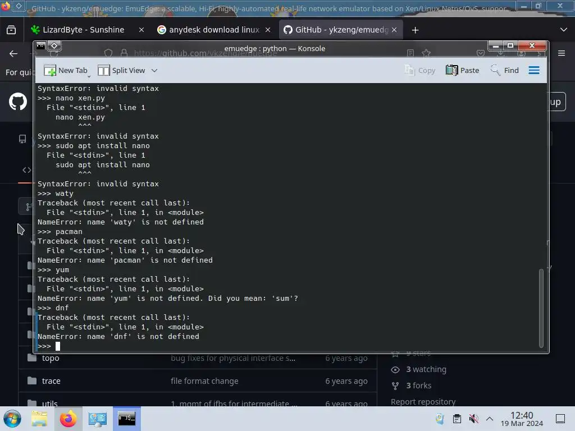Click the show desktop button
Screen dimensions: 575x431
[560, 419]
